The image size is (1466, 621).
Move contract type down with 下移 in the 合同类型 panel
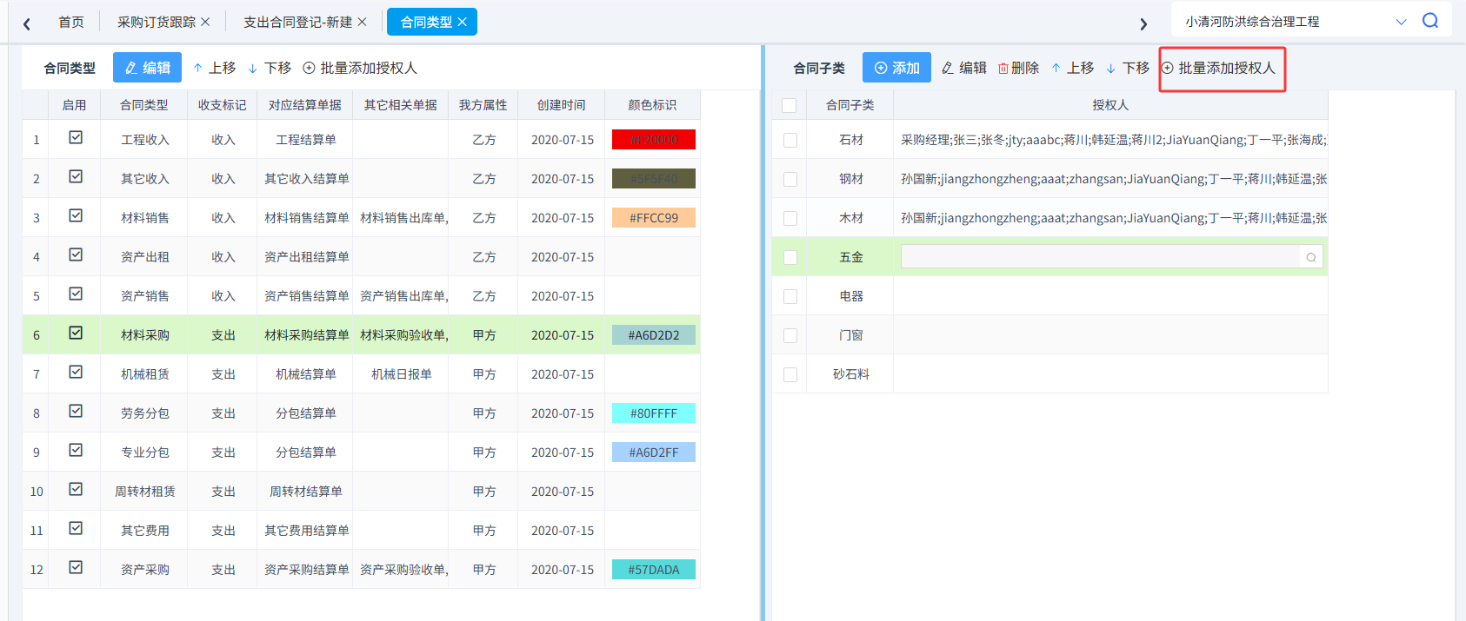[270, 68]
